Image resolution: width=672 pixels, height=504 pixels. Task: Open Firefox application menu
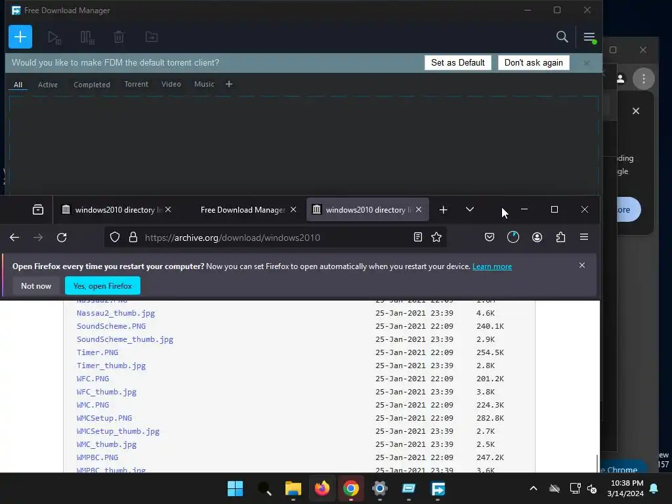583,237
